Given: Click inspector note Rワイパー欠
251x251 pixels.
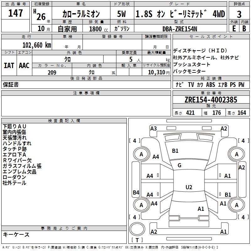Looking at the screenshot, I should (x=17, y=160).
